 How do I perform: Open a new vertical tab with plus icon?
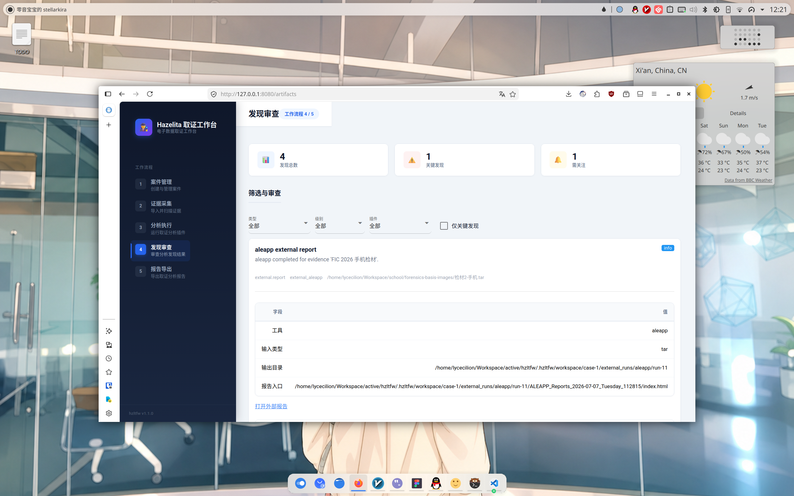click(x=109, y=125)
